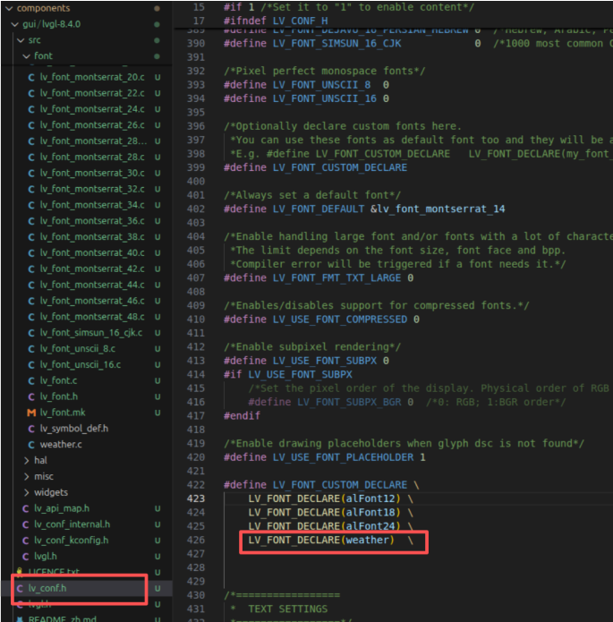Click the LV_USE_FONT_COMPRESSED 0 define
This screenshot has width=613, height=622.
click(x=321, y=320)
